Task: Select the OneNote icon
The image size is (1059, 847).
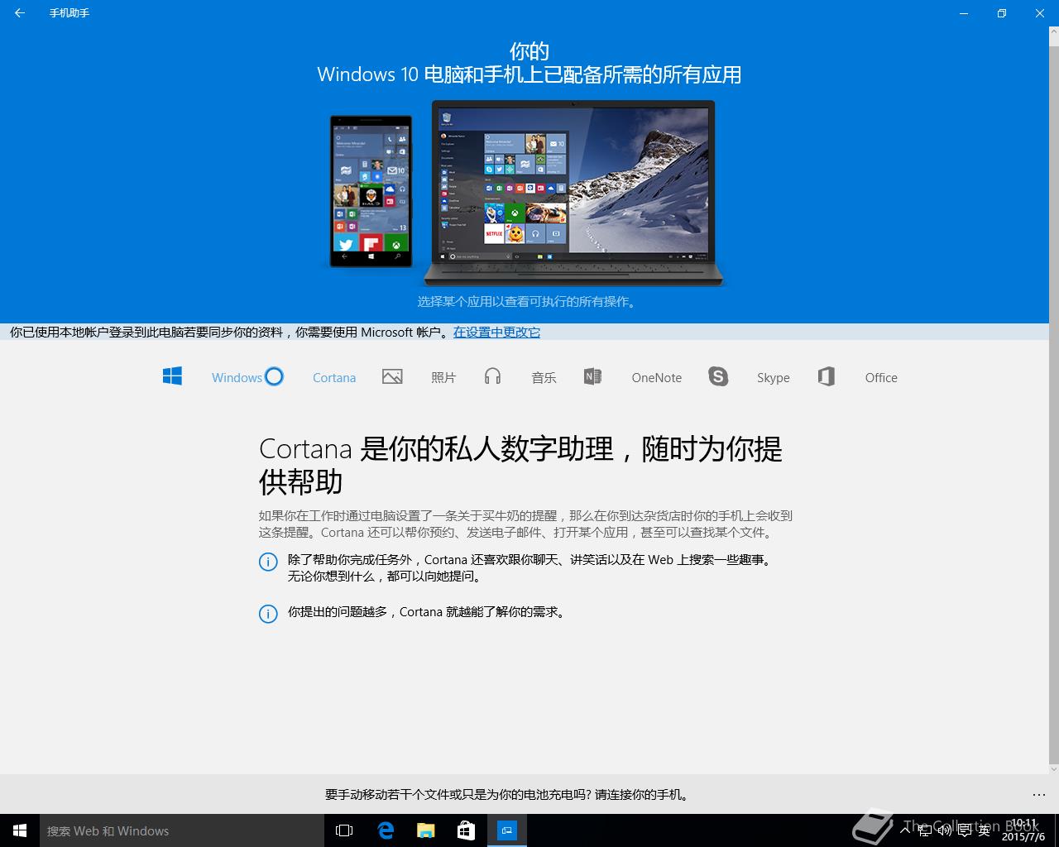Action: click(x=592, y=376)
